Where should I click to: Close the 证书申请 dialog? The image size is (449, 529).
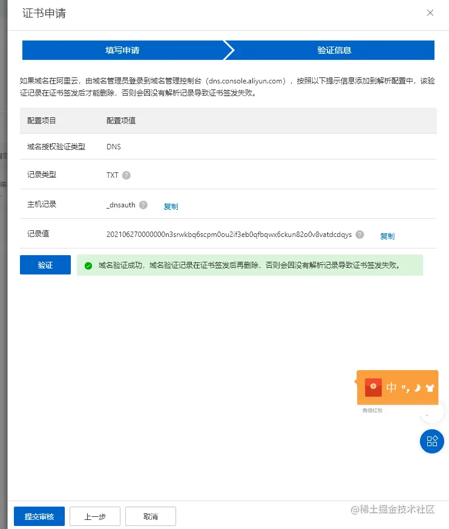click(x=430, y=13)
